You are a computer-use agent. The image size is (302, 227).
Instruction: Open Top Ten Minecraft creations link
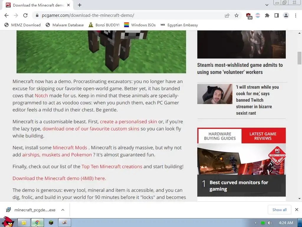click(x=112, y=167)
